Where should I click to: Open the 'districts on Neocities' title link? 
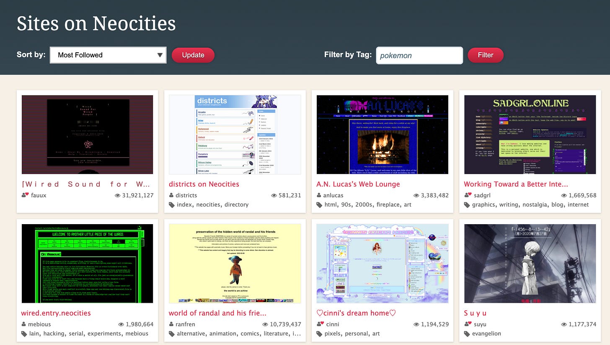[204, 184]
